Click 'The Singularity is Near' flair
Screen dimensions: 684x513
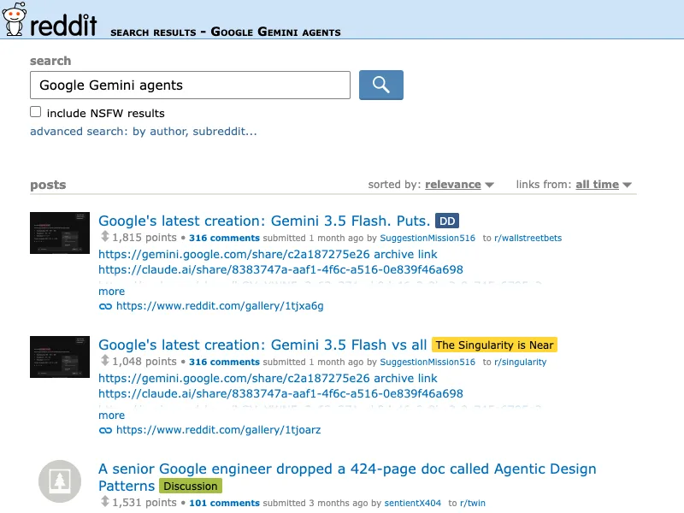coord(494,345)
